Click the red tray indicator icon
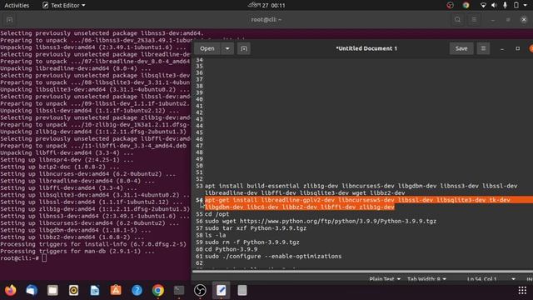 click(450, 5)
